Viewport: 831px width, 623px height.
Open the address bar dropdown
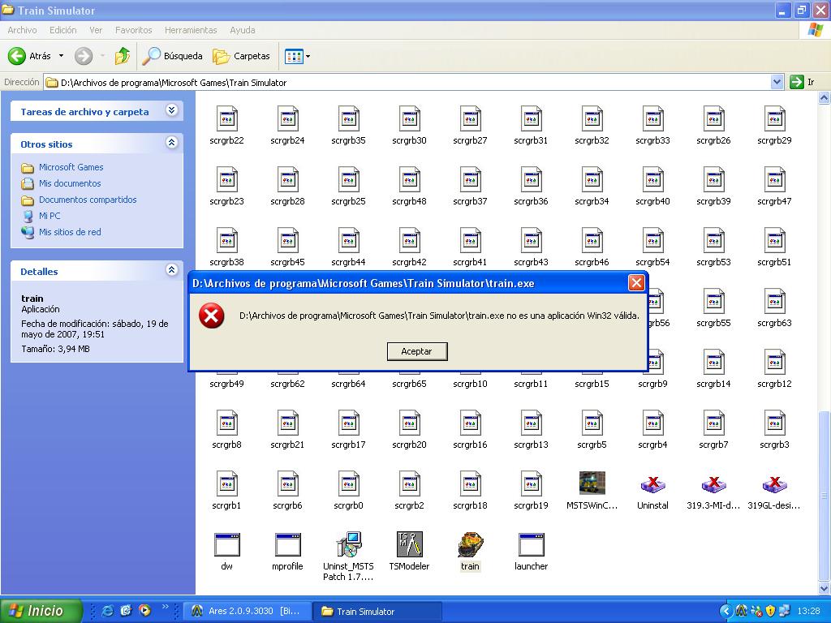[777, 82]
